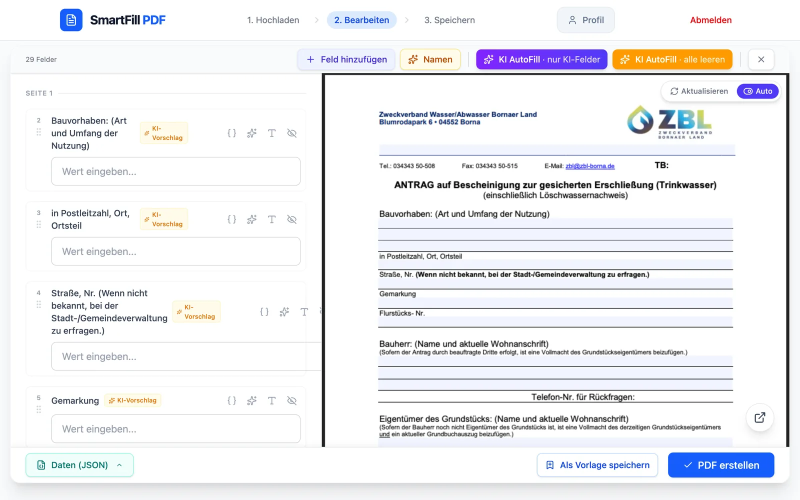Run KI AutoFill alle leeren

[x=672, y=59]
